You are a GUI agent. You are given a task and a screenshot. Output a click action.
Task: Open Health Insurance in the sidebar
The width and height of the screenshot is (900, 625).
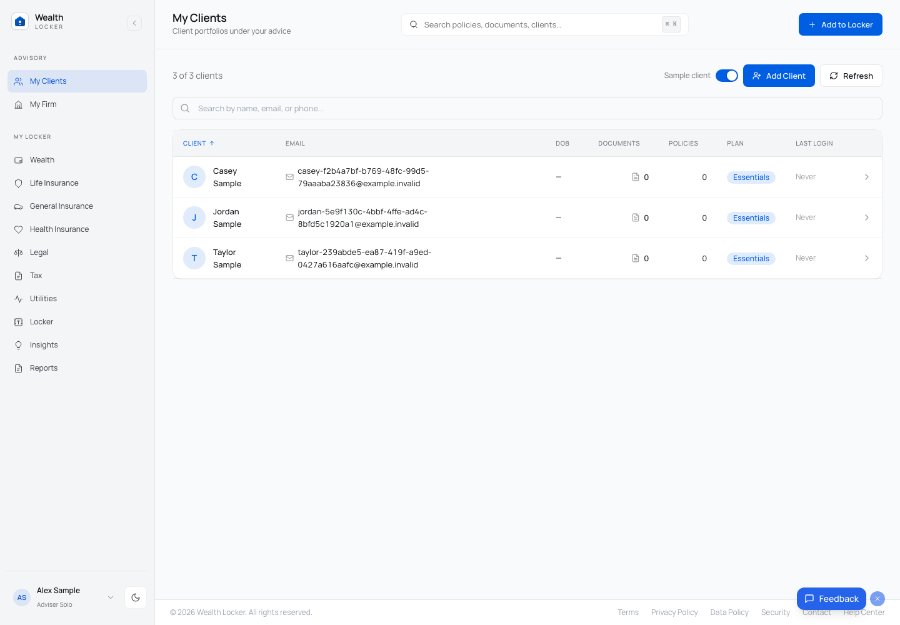tap(77, 229)
